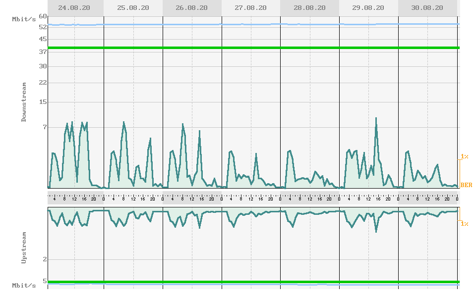The image size is (476, 297).
Task: Click the orange 1% label above BER
Action: pos(465,156)
